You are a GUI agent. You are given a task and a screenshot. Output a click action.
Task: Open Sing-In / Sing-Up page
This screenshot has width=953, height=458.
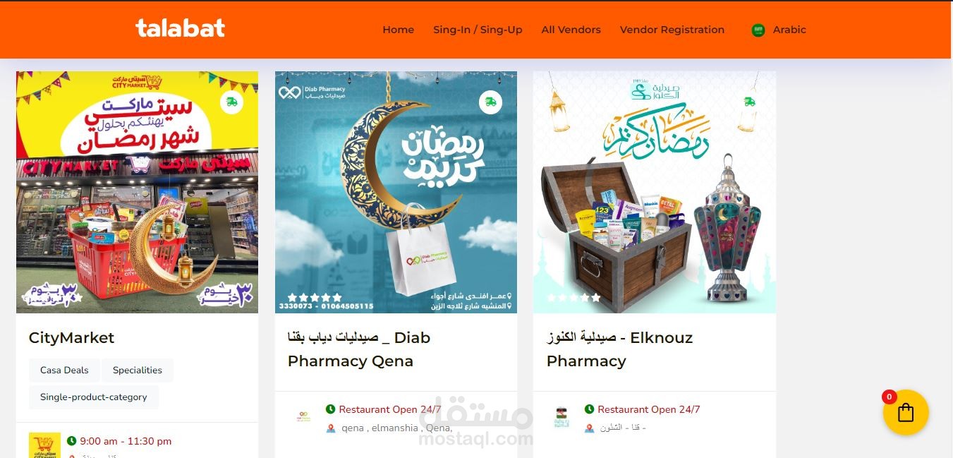478,30
